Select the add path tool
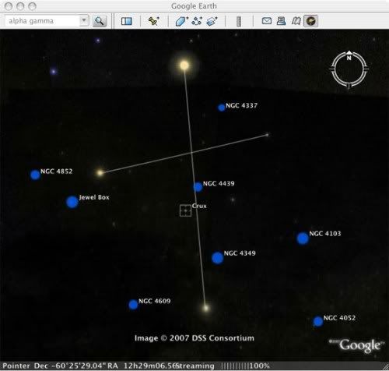Screen dimensions: 389x371 point(197,21)
